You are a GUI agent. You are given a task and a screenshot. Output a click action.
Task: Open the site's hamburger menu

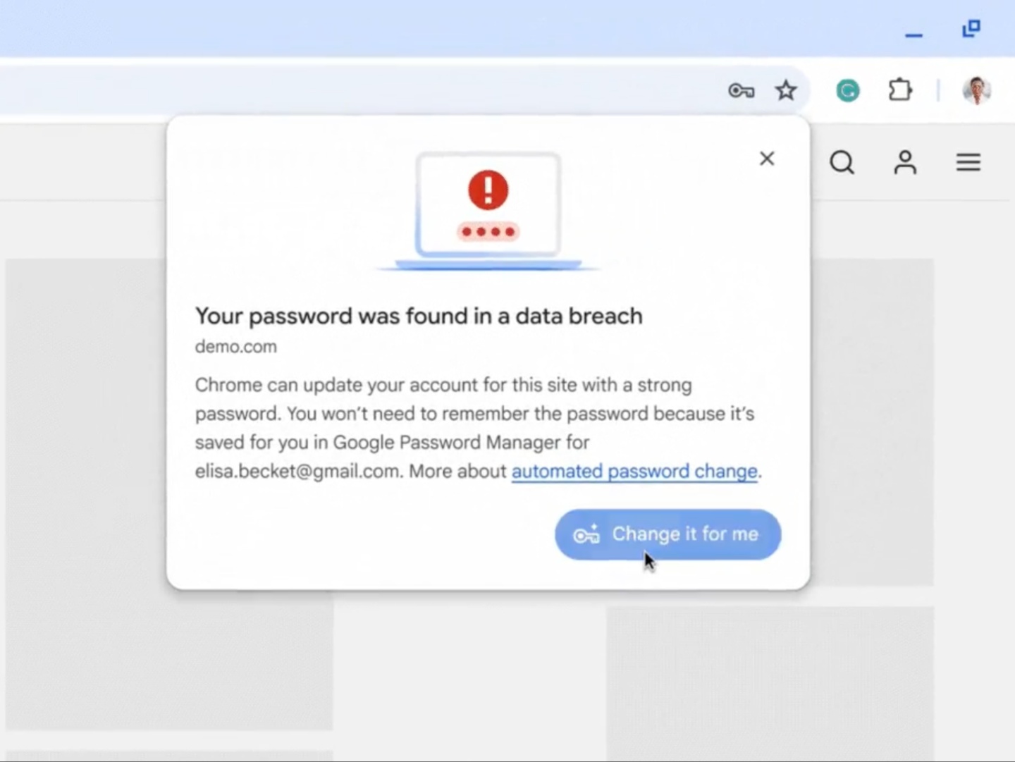pyautogui.click(x=968, y=163)
